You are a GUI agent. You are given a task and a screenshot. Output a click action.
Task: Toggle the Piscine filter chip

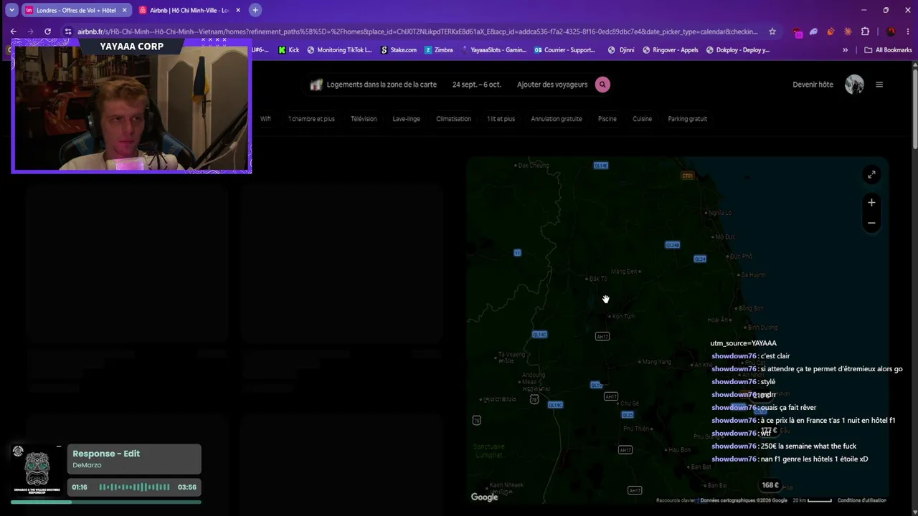(607, 119)
